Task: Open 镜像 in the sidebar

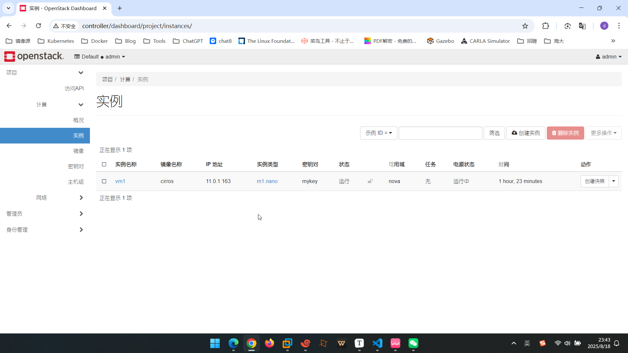Action: pyautogui.click(x=78, y=151)
